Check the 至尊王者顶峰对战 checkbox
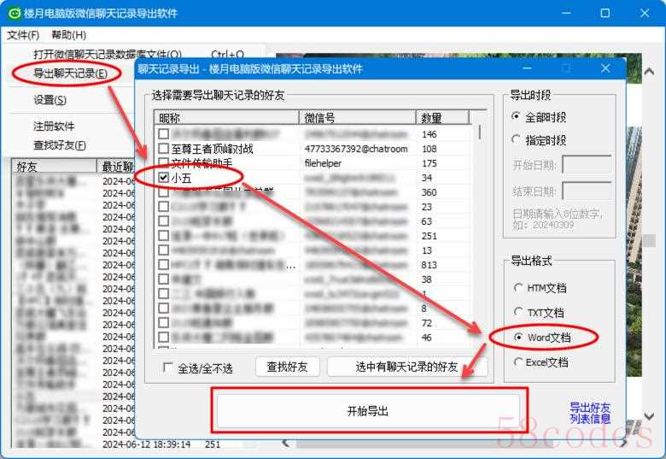The height and width of the screenshot is (459, 666). point(164,149)
